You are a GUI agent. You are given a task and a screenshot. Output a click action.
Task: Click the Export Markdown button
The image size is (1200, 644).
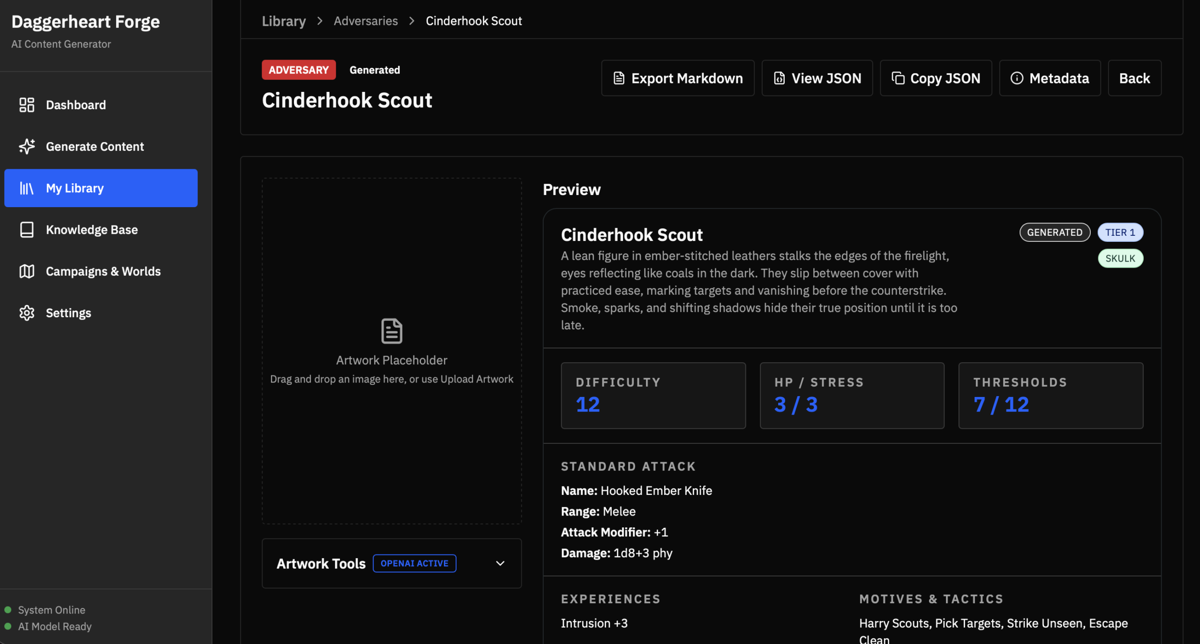tap(678, 78)
